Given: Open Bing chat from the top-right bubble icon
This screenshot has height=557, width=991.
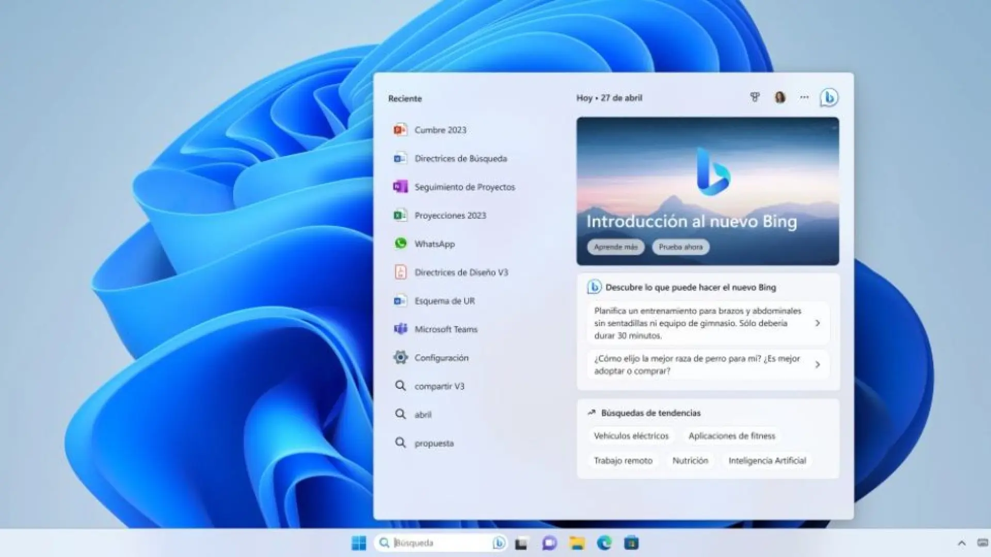Looking at the screenshot, I should pos(828,97).
